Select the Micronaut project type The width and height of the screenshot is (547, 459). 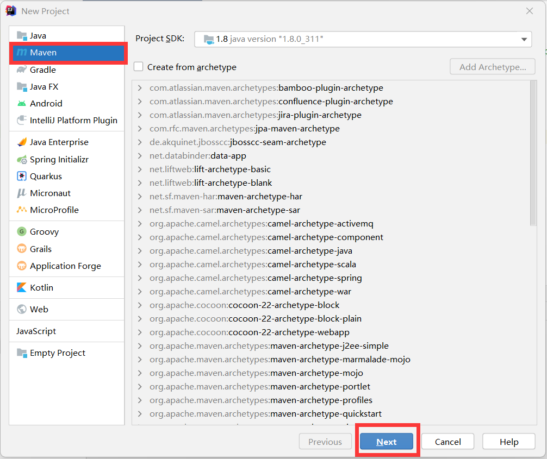pos(67,193)
